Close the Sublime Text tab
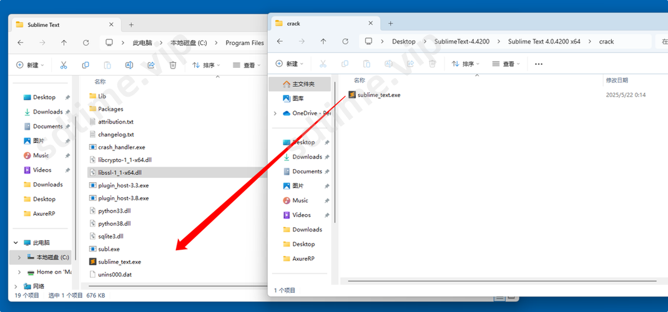This screenshot has width=668, height=312. point(111,25)
